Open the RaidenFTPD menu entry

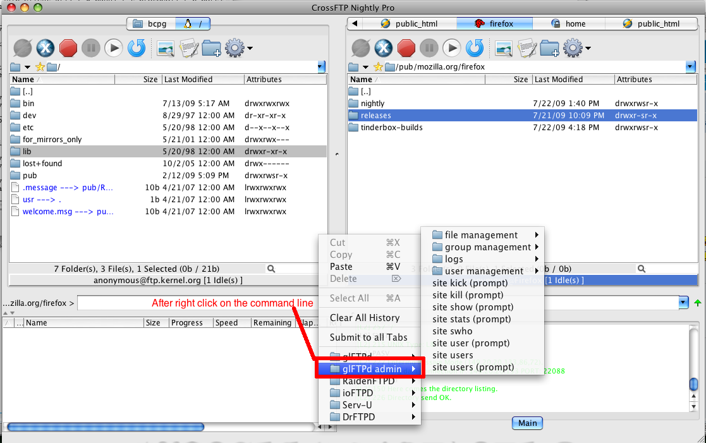click(x=369, y=381)
